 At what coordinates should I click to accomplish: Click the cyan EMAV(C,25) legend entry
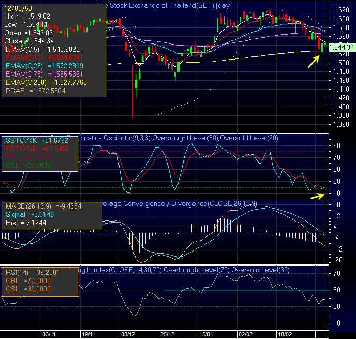click(43, 66)
